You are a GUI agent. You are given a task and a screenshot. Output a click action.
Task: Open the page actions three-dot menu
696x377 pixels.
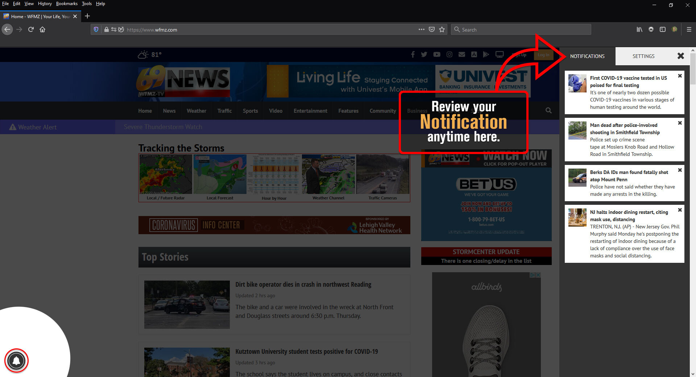(421, 29)
